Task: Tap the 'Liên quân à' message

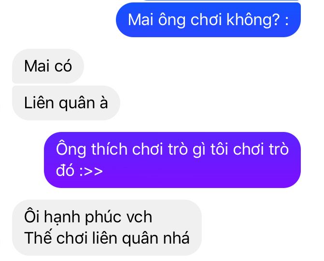Action: coord(66,103)
